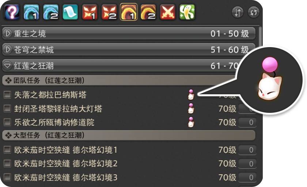Choose the red trials 1 icon
This screenshot has width=307, height=187.
tap(90, 12)
